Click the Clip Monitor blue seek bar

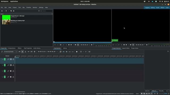coord(82,42)
